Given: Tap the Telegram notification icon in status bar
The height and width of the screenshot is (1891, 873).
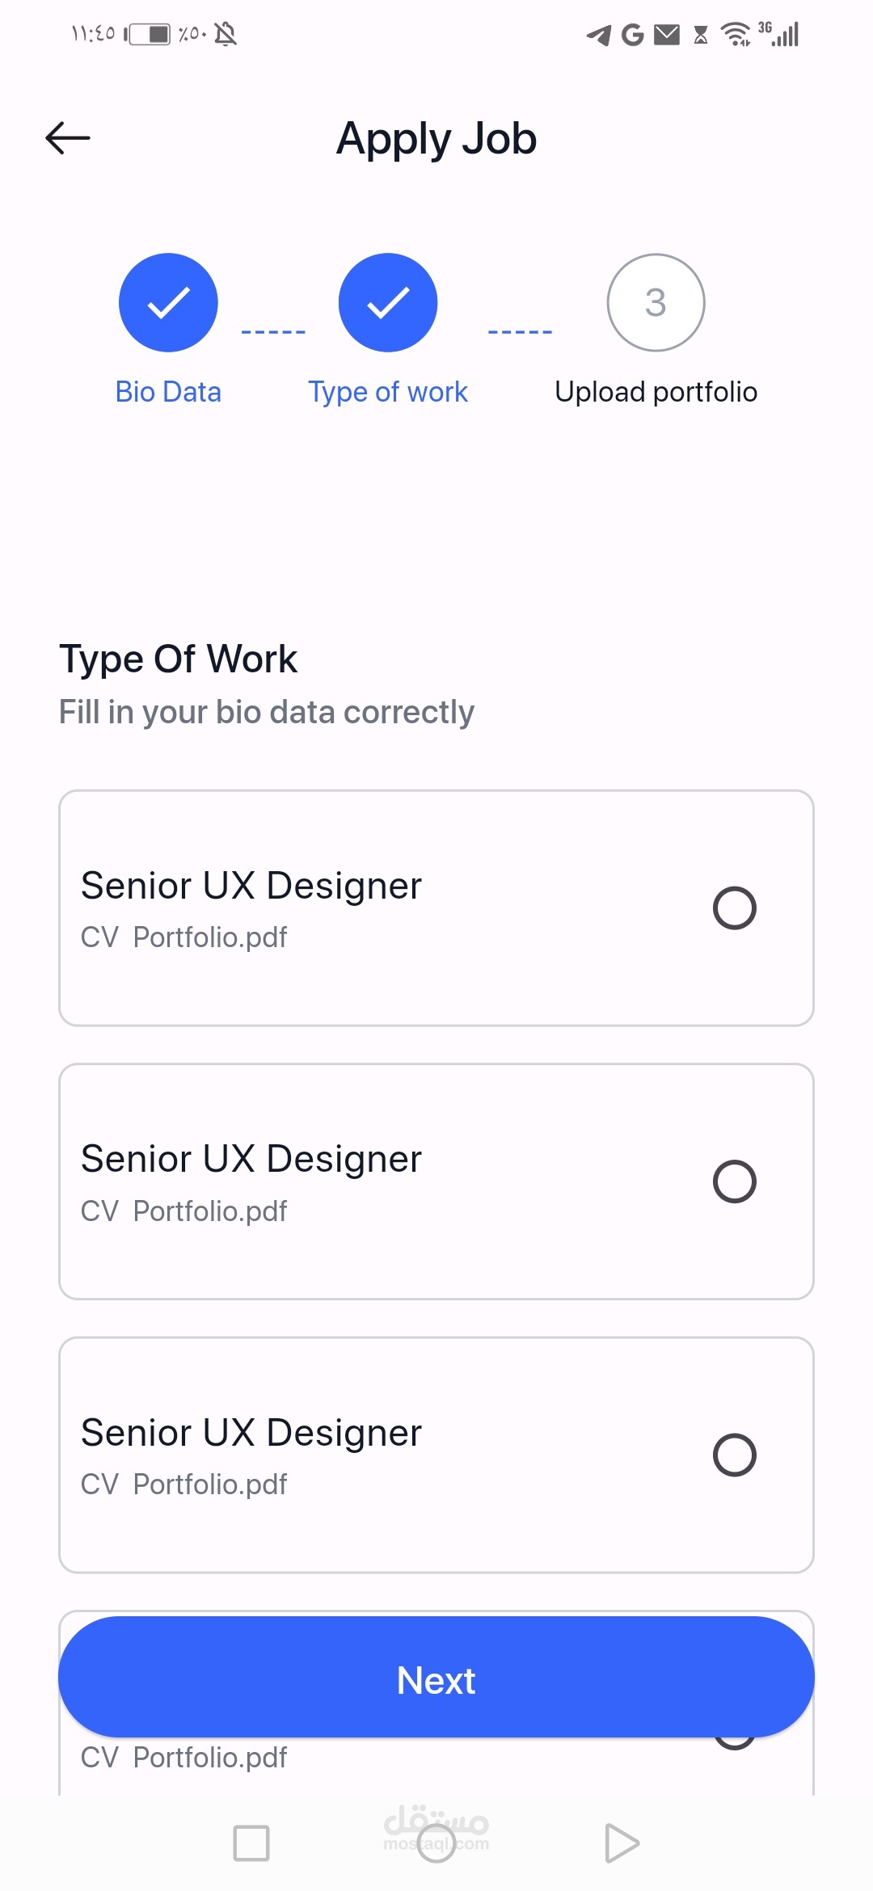Looking at the screenshot, I should click(598, 35).
